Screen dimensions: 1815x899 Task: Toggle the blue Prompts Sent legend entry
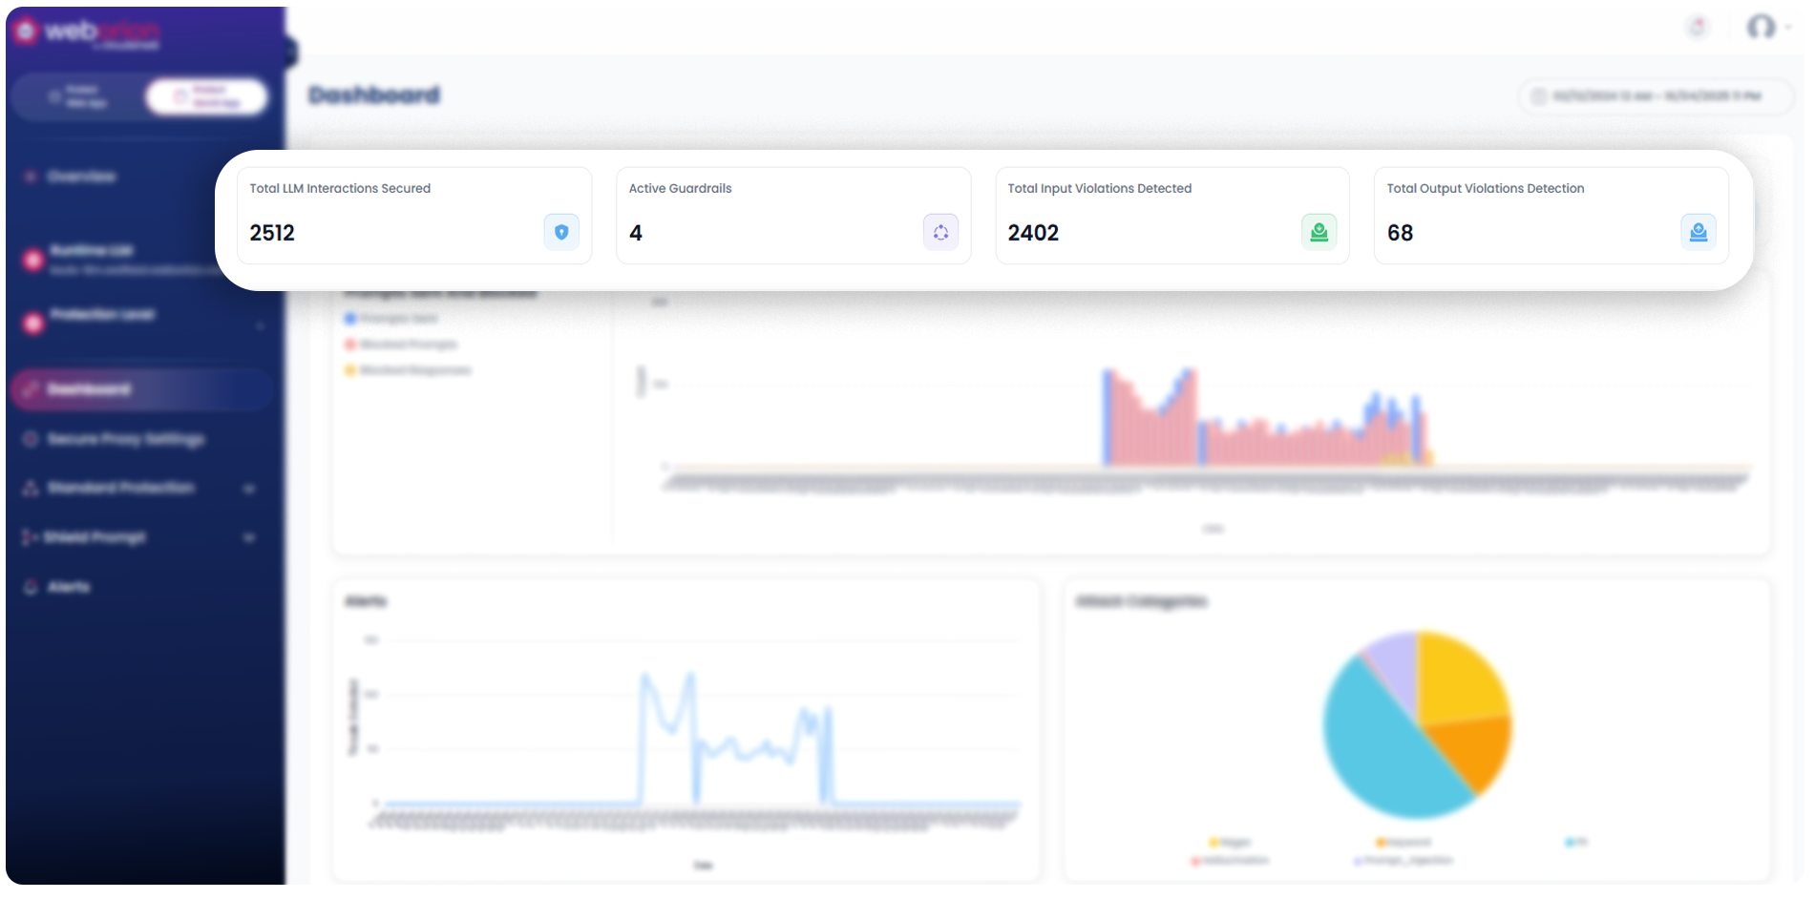(x=390, y=319)
